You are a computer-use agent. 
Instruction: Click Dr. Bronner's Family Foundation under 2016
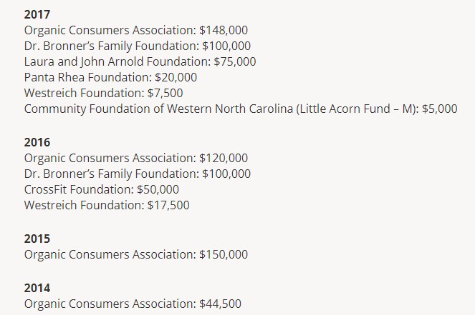(110, 174)
